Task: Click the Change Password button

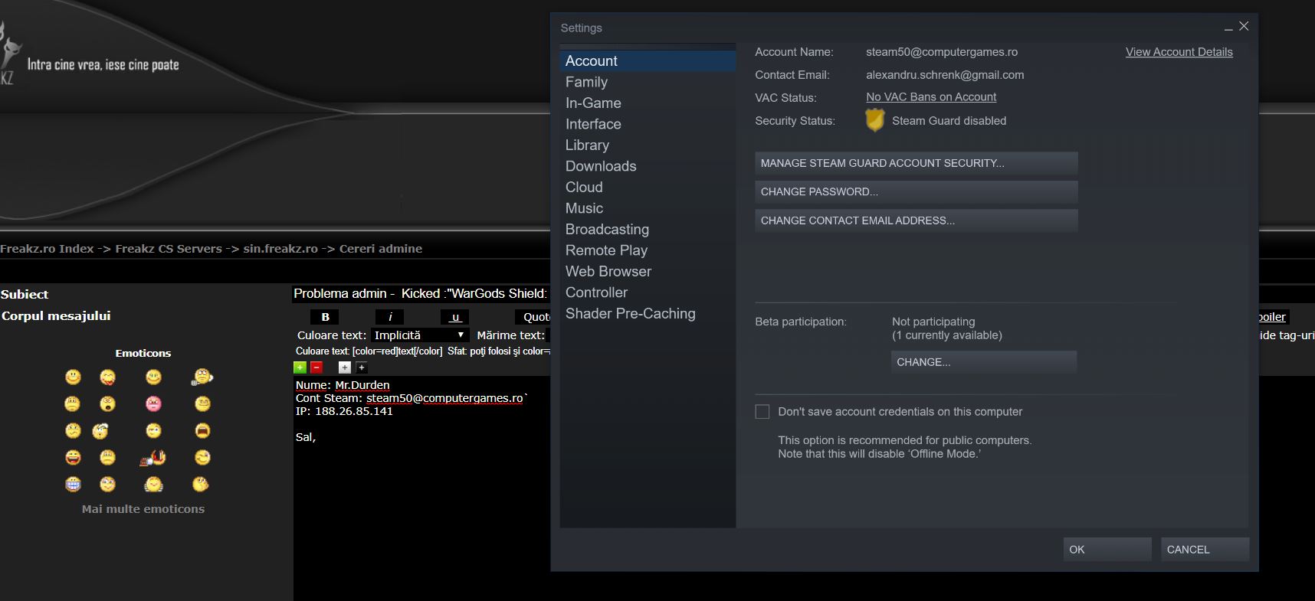Action: point(917,191)
